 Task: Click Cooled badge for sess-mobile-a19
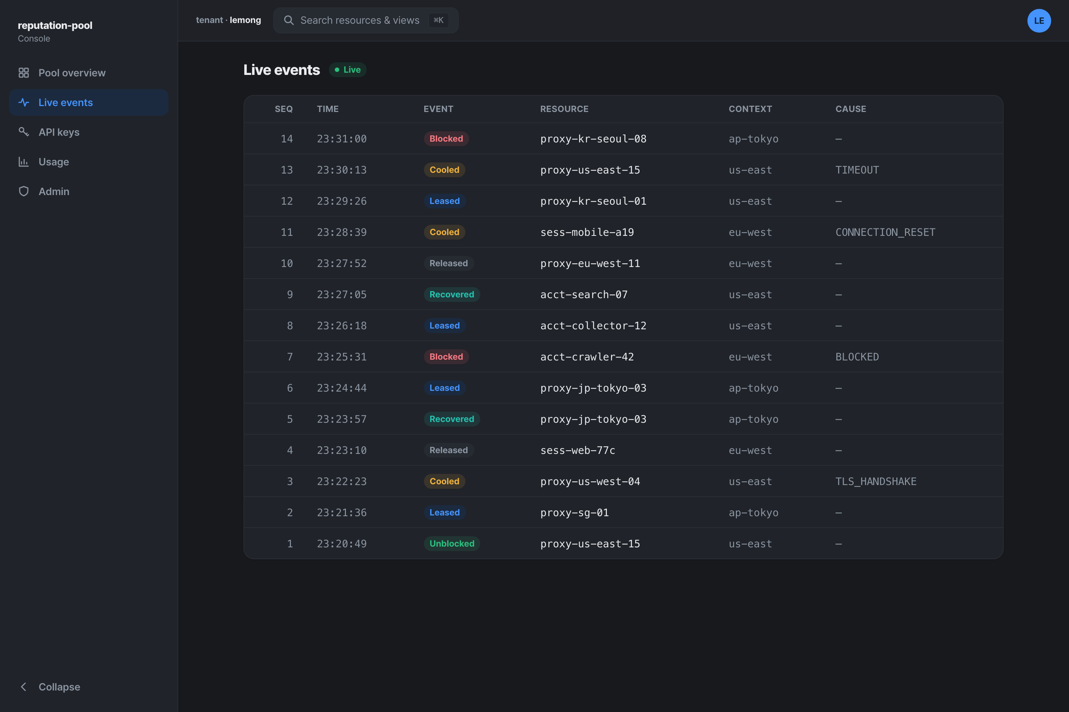(445, 232)
